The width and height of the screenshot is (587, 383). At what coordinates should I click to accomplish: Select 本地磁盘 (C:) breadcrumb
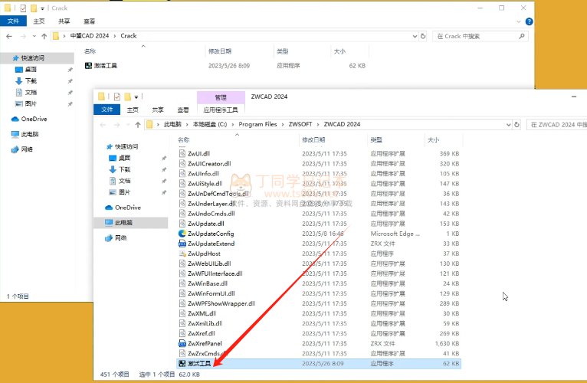210,124
